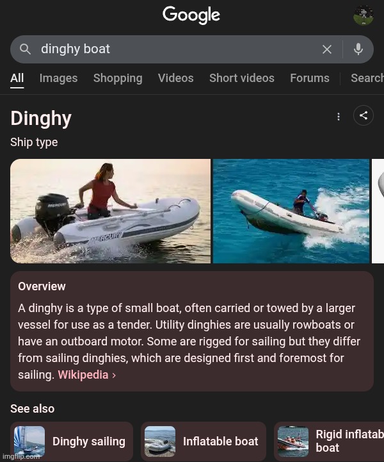Switch to the Shopping tab
The image size is (384, 462).
pos(118,78)
